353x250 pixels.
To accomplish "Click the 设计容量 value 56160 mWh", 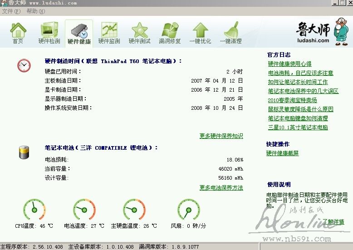I will point(231,178).
